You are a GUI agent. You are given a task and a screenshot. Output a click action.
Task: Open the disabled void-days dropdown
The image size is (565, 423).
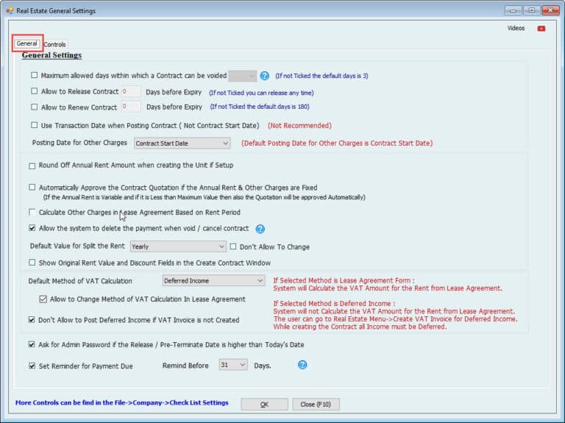pos(243,76)
